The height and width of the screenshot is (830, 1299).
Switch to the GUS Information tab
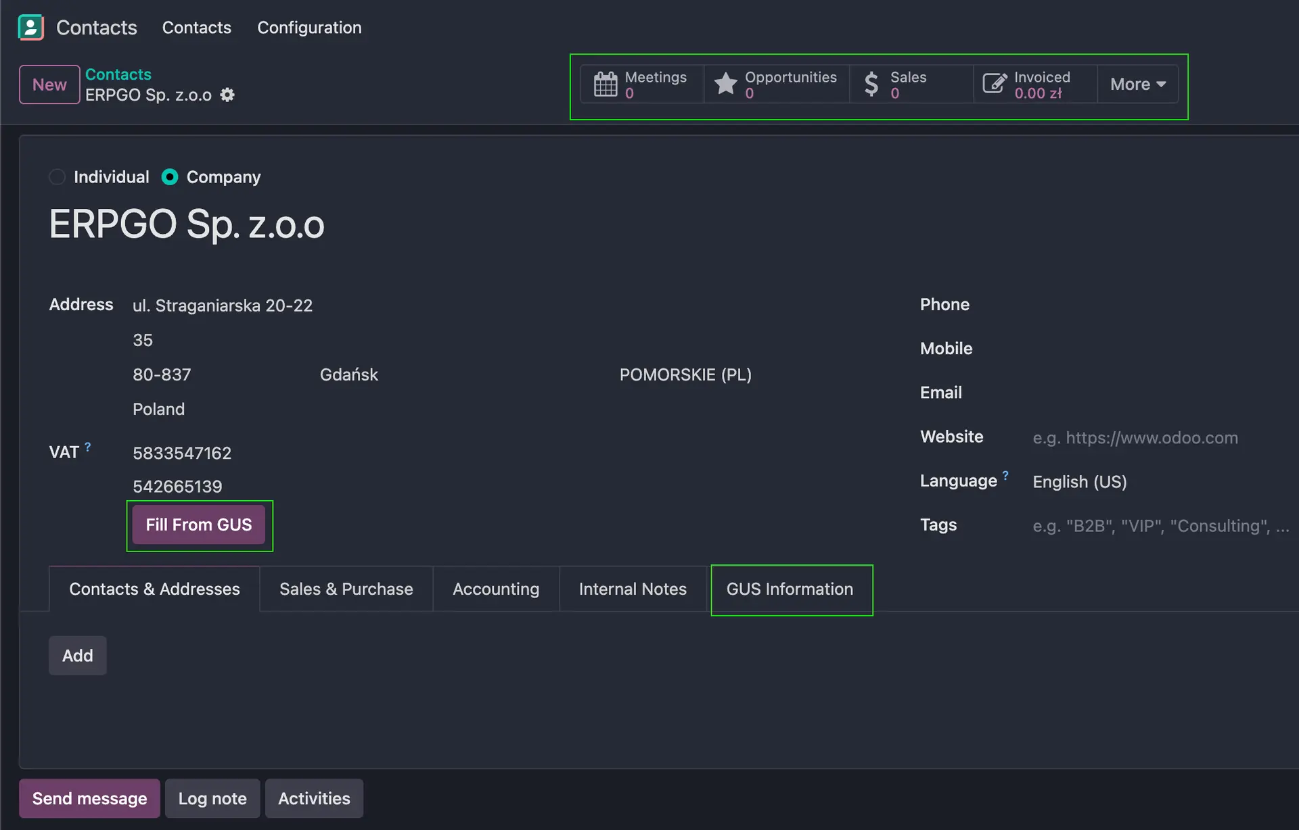tap(790, 589)
